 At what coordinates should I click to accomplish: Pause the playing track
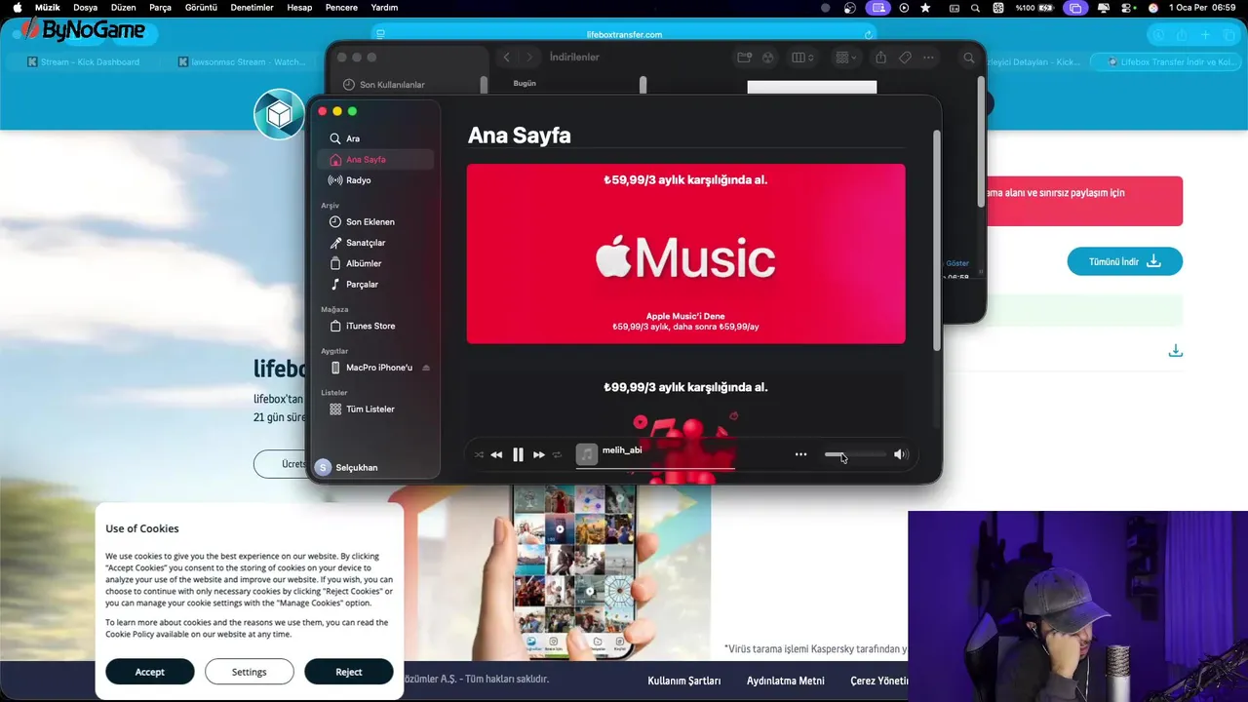pos(518,454)
